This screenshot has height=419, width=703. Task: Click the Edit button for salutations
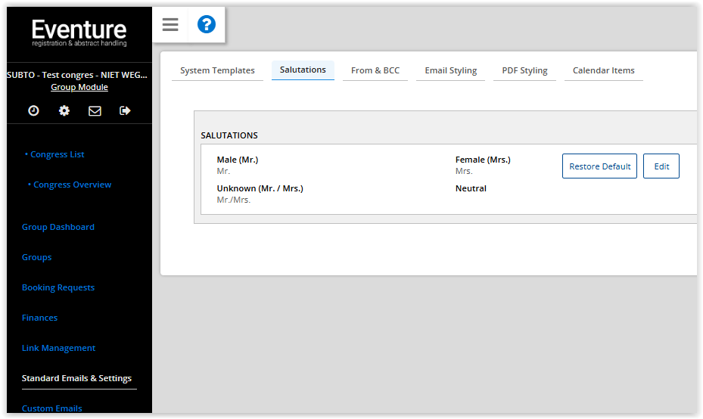pyautogui.click(x=661, y=166)
